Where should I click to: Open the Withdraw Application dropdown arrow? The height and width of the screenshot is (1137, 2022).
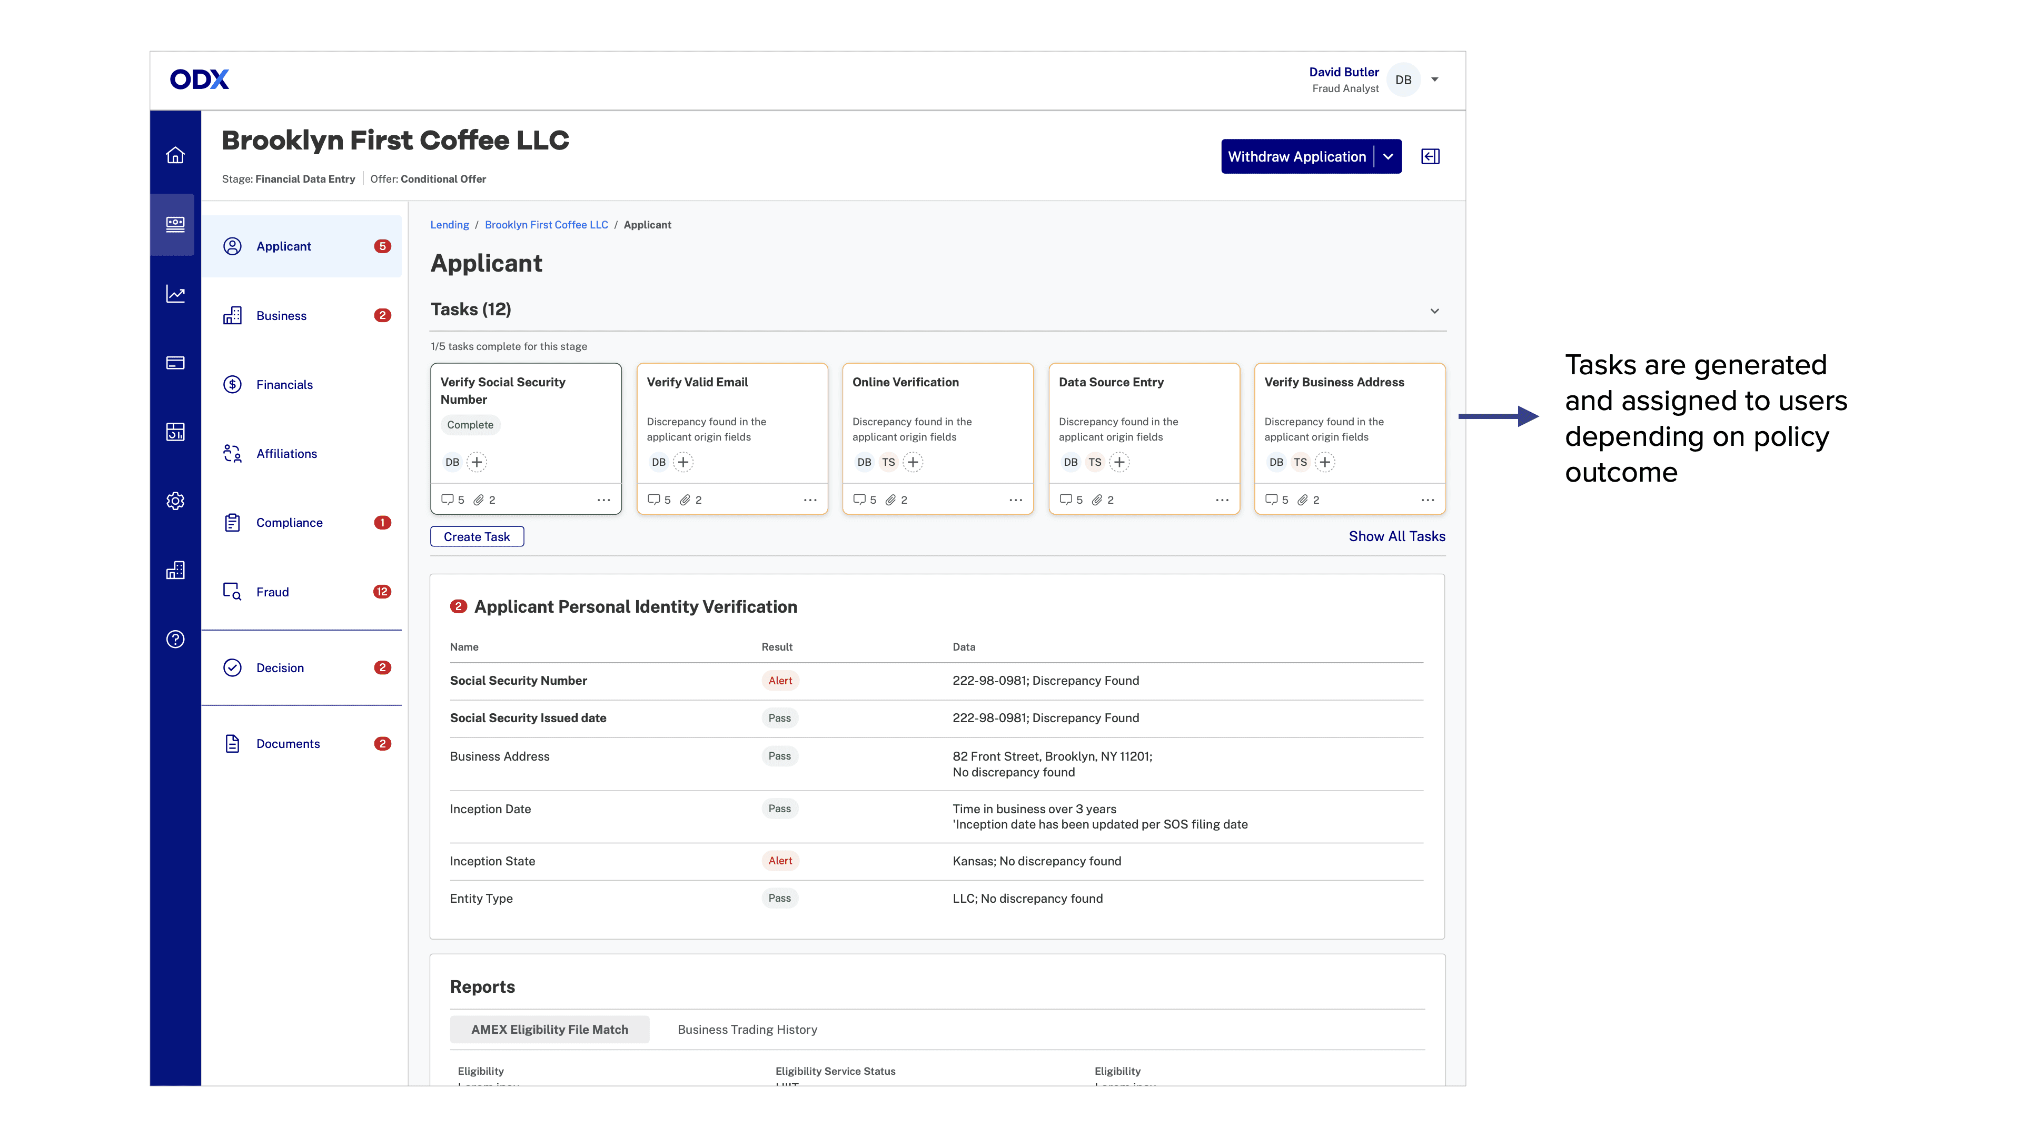point(1388,157)
